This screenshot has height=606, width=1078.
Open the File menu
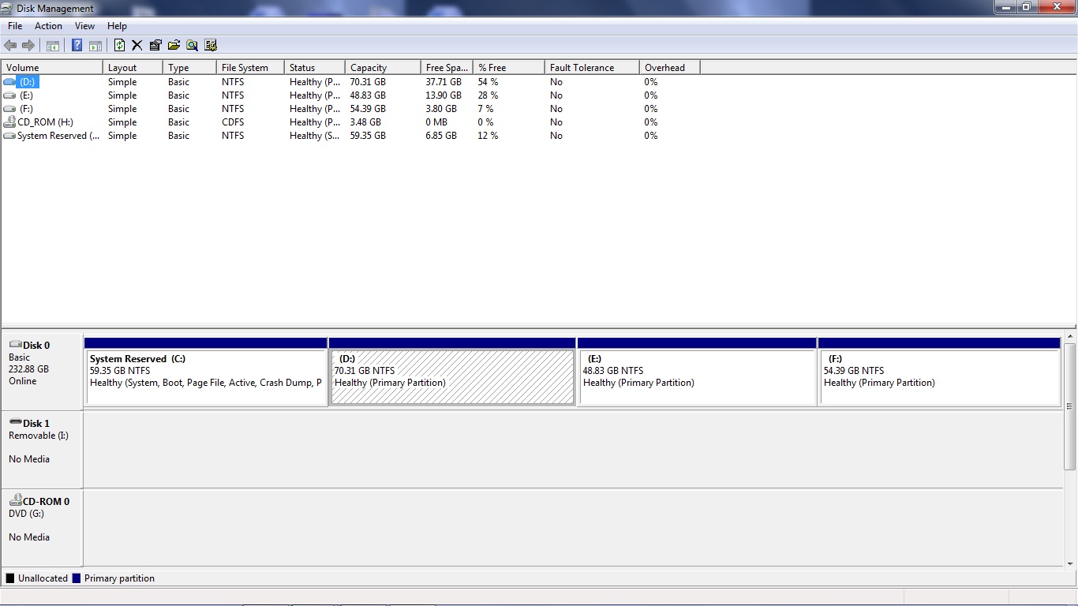point(14,25)
